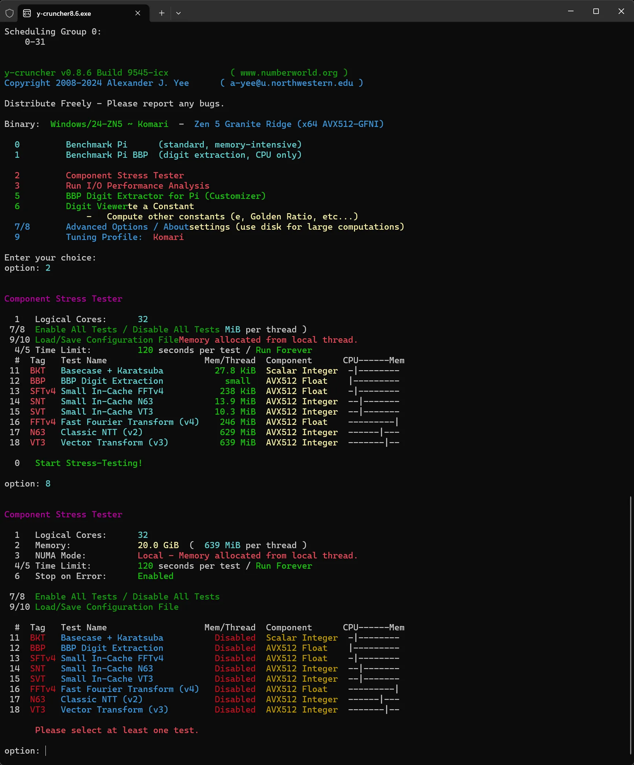Click the vertical scrollbar thumb
This screenshot has height=765, width=634.
tap(631, 625)
